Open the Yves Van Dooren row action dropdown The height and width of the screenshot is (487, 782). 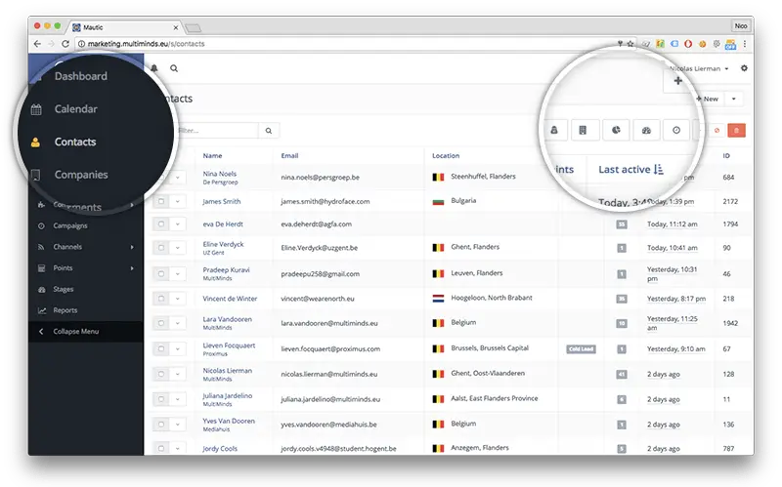tap(178, 425)
